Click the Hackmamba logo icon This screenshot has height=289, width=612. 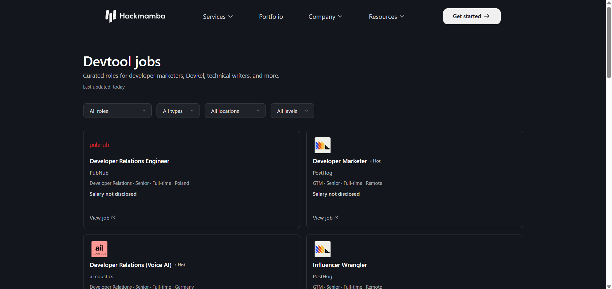coord(111,16)
